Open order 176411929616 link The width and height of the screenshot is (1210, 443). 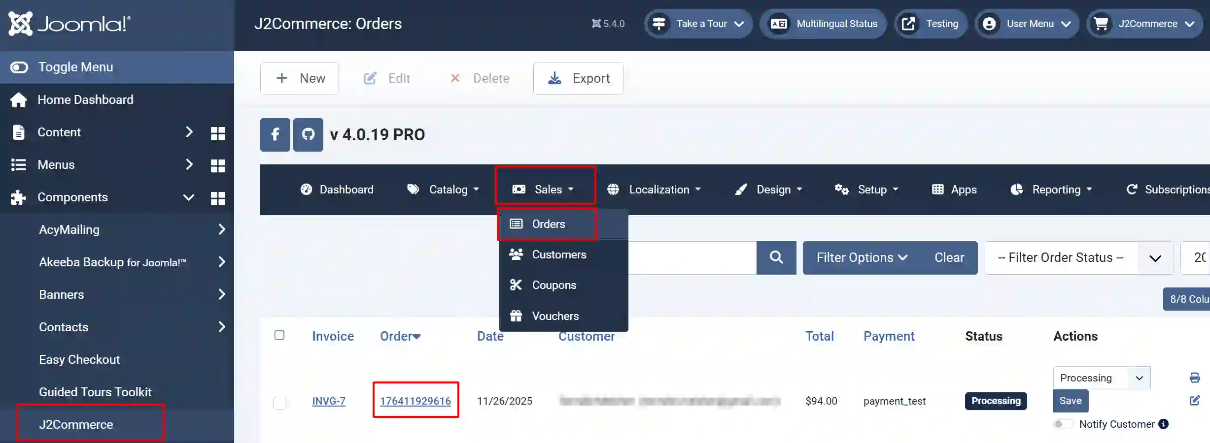pos(415,401)
